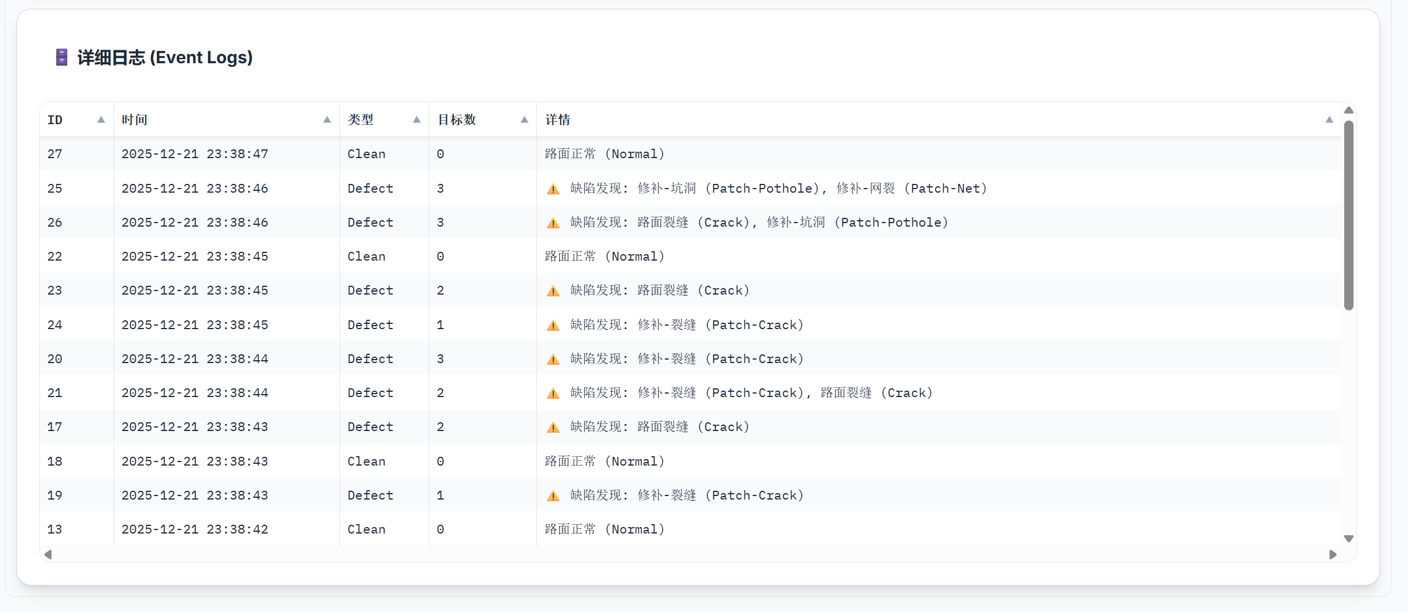
Task: Click the vertical scrollbar thumb
Action: coord(1349,215)
